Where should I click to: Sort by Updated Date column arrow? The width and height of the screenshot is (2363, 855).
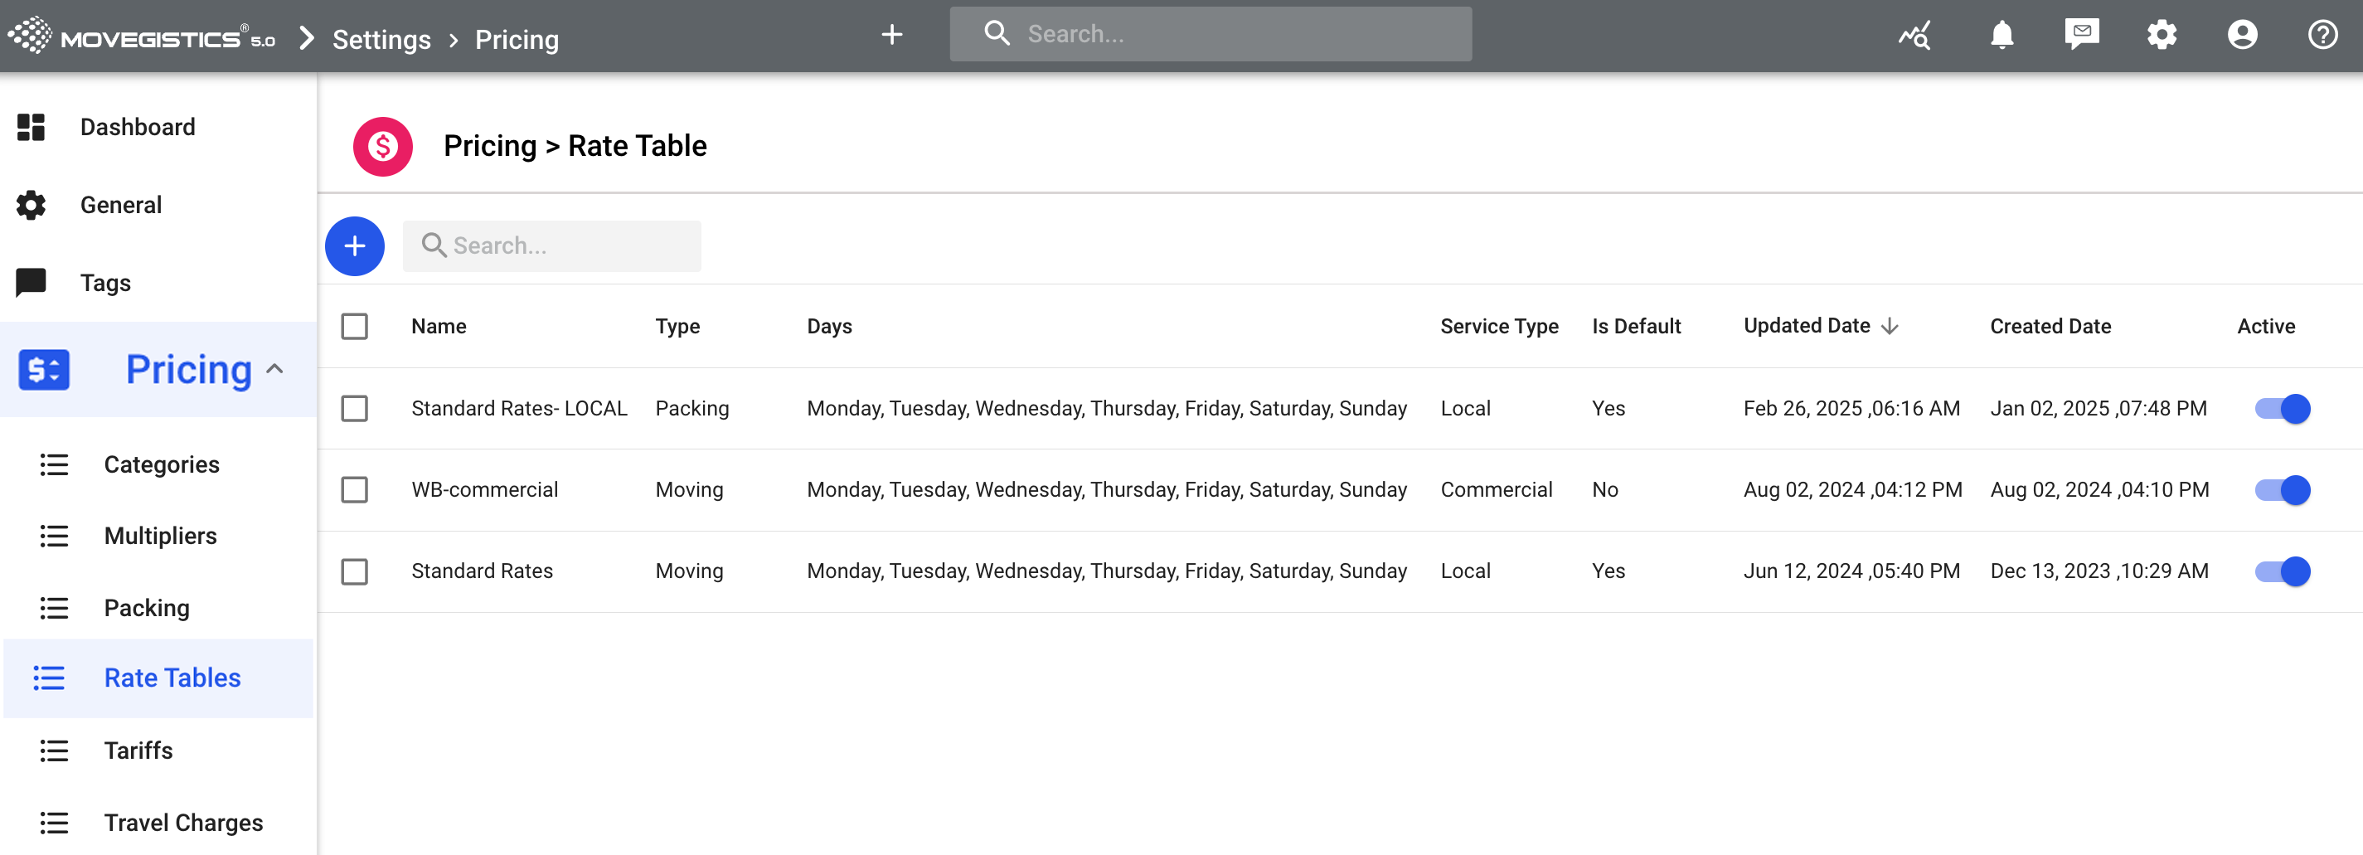pos(1890,327)
